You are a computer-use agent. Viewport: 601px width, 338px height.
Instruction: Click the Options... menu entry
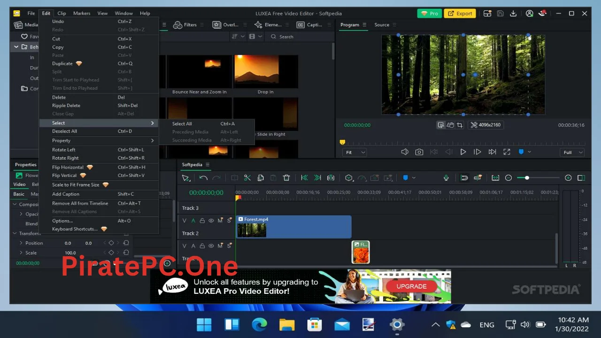pos(62,221)
